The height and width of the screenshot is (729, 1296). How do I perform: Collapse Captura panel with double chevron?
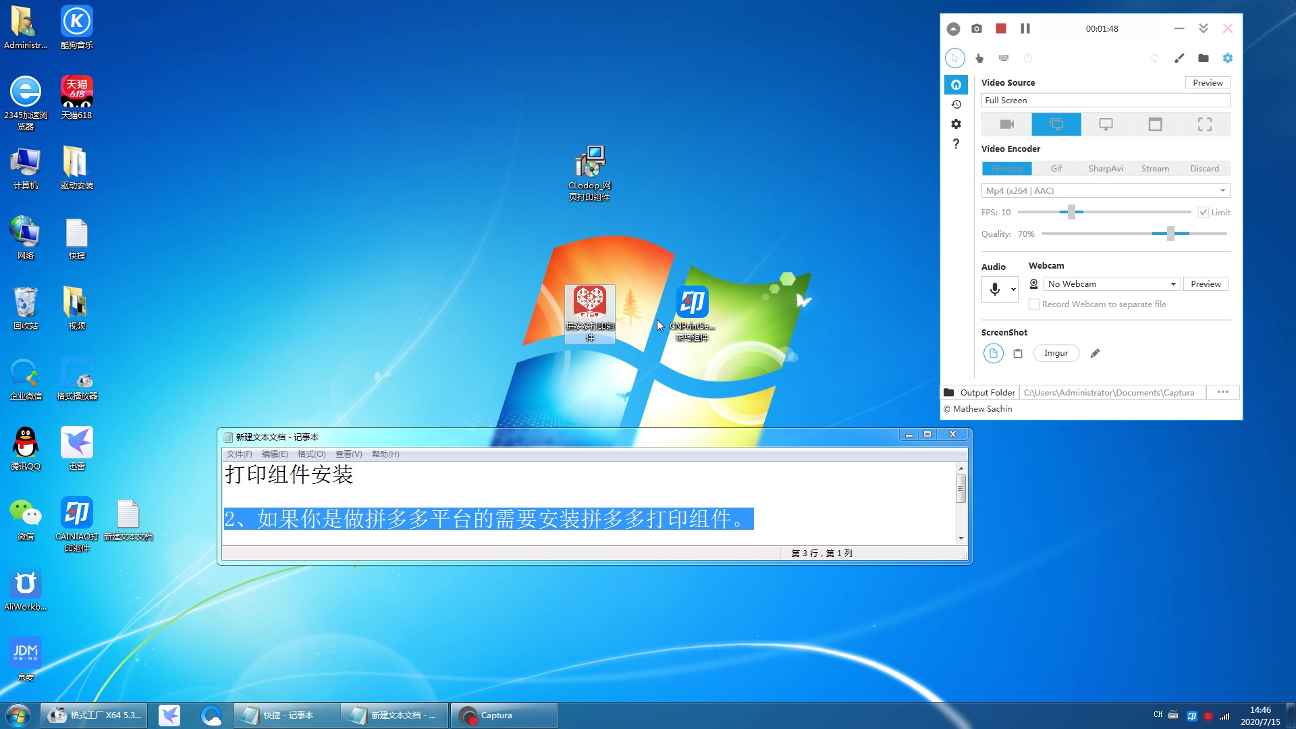coord(1204,28)
